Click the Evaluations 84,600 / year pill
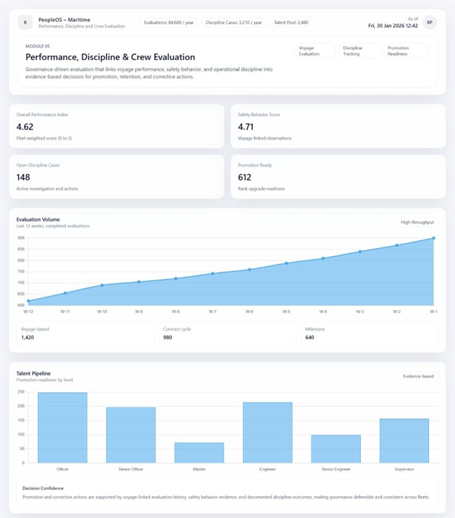The width and height of the screenshot is (455, 518). 169,23
